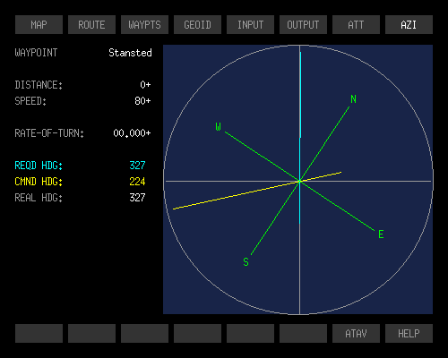Viewport: 448px width, 358px height.
Task: Click the green N compass marker
Action: [353, 99]
